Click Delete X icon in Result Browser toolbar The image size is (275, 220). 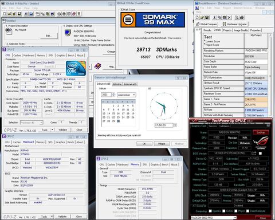point(229,18)
